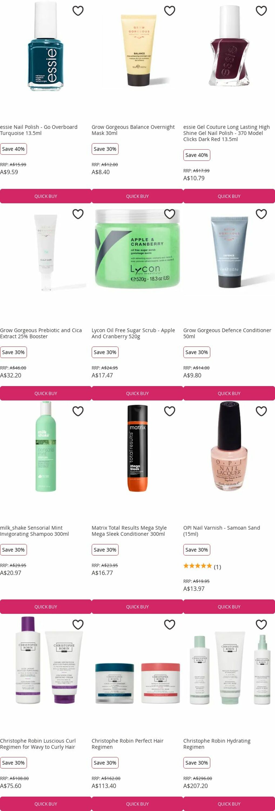Image resolution: width=275 pixels, height=811 pixels.
Task: Open Grow Gorgeous Prebiotic and Cica Booster link
Action: coord(41,333)
